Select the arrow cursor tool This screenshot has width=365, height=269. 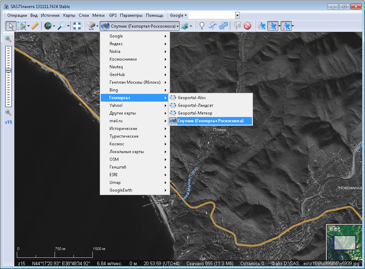pos(11,26)
